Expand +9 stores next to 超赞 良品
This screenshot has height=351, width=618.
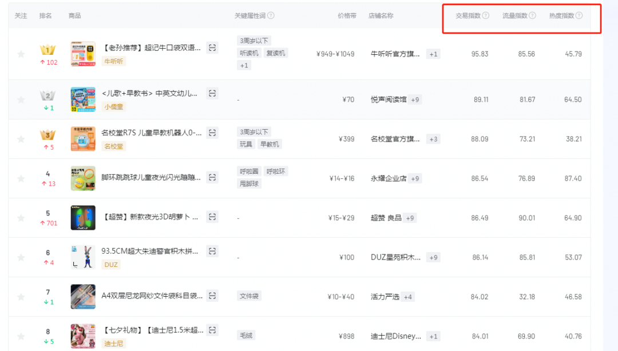[410, 218]
